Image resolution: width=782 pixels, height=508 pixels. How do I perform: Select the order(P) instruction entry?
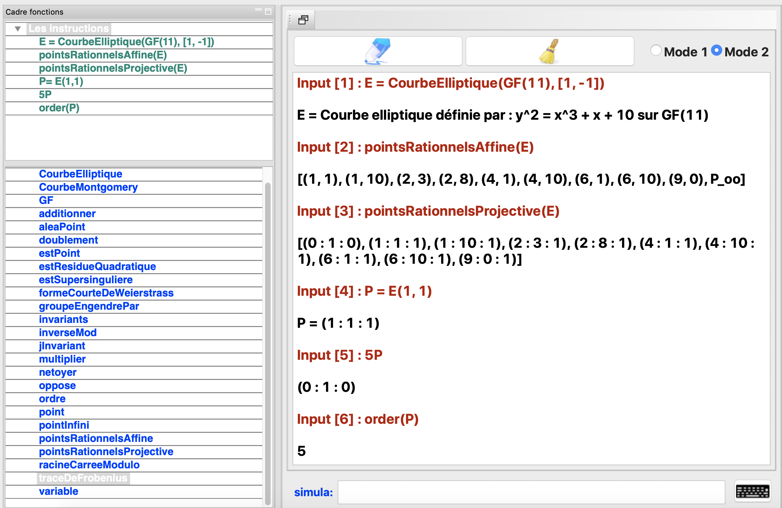click(x=59, y=108)
